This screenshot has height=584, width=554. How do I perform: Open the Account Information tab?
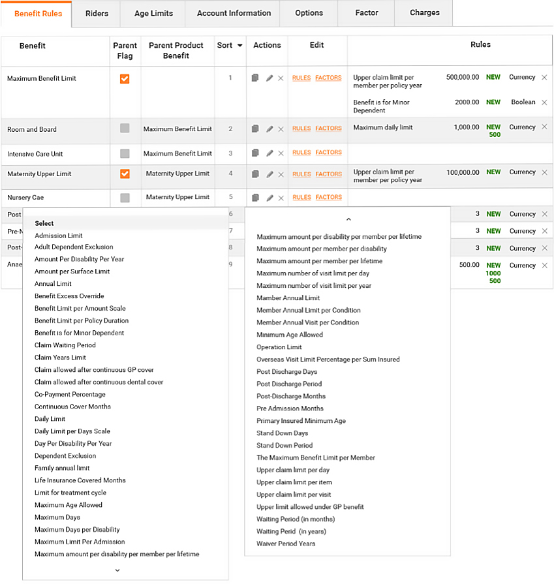234,13
